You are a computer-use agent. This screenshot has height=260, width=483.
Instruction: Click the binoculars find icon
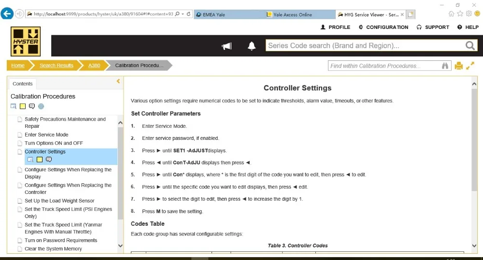445,66
